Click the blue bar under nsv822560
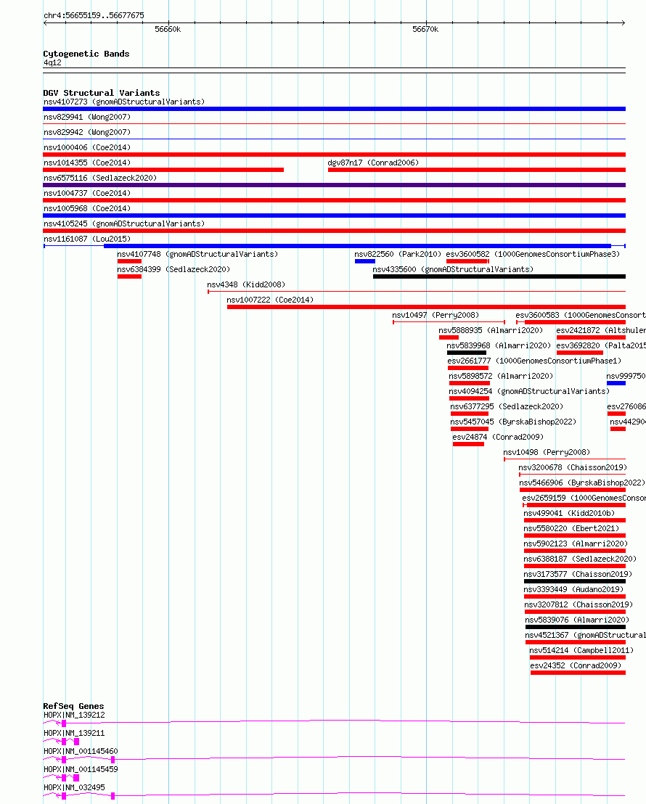 (365, 261)
